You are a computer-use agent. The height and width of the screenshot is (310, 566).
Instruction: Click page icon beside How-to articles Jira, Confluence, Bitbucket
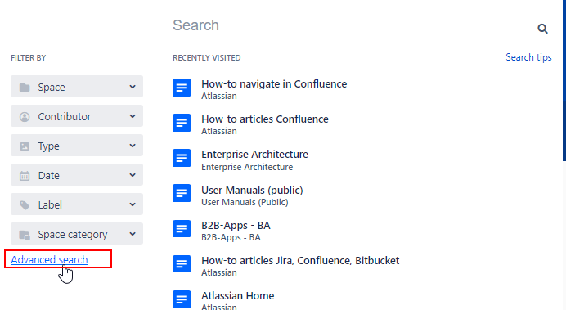click(x=182, y=264)
